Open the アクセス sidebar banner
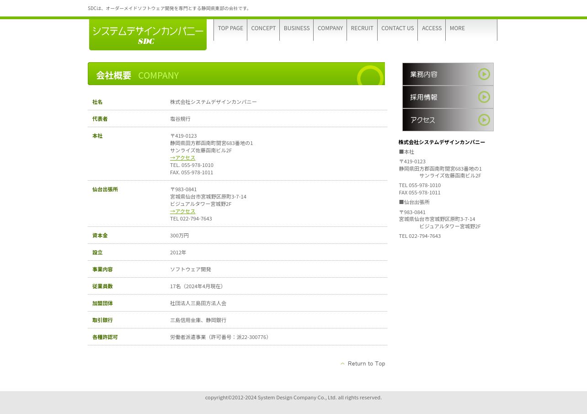The height and width of the screenshot is (414, 587). (x=448, y=120)
